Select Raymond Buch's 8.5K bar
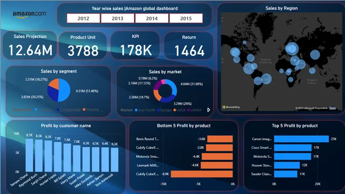The width and height of the screenshot is (345, 194). [x=39, y=156]
